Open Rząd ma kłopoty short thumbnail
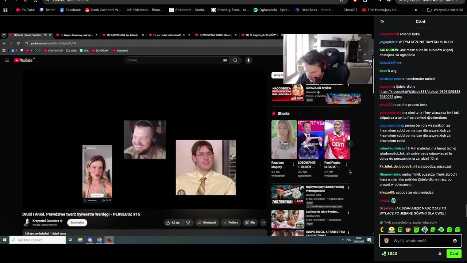467x263 pixels. click(x=284, y=140)
